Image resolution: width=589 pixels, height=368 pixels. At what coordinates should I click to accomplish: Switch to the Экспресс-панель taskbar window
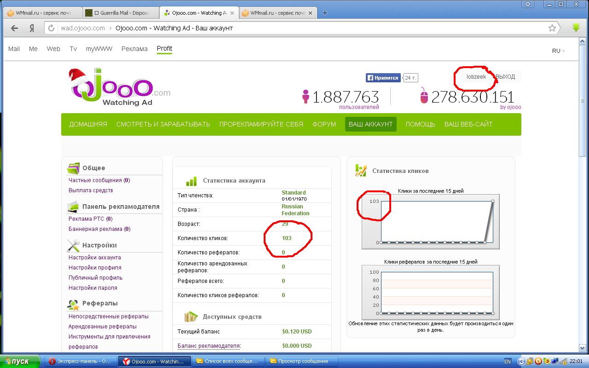81,362
